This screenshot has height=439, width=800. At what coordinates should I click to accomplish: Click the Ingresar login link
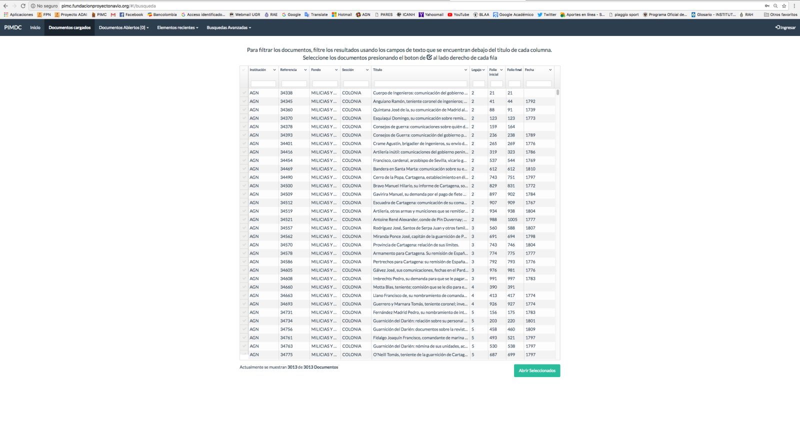click(x=785, y=27)
